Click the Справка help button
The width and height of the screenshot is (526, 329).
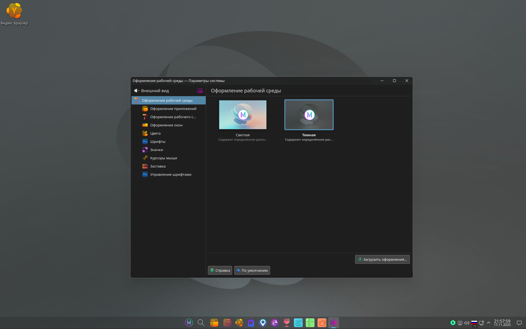tap(220, 270)
